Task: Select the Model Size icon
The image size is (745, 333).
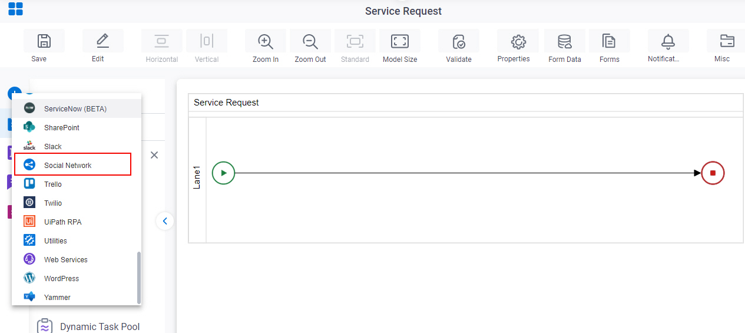Action: (x=400, y=41)
